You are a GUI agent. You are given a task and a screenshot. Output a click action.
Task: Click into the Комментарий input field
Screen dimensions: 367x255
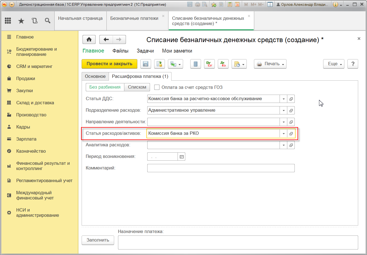click(x=221, y=168)
